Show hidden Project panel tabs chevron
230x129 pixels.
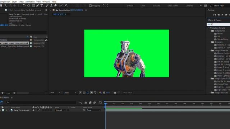pyautogui.click(x=46, y=10)
